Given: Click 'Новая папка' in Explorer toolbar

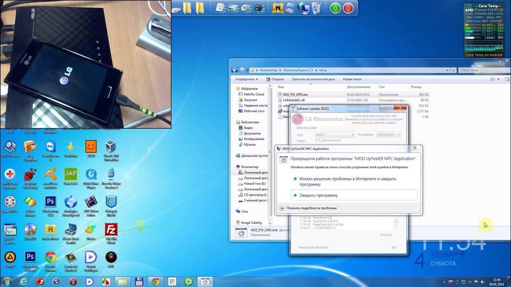Looking at the screenshot, I should pyautogui.click(x=352, y=79).
